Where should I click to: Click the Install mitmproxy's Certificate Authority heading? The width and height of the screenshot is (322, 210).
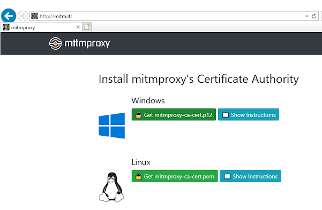point(199,79)
